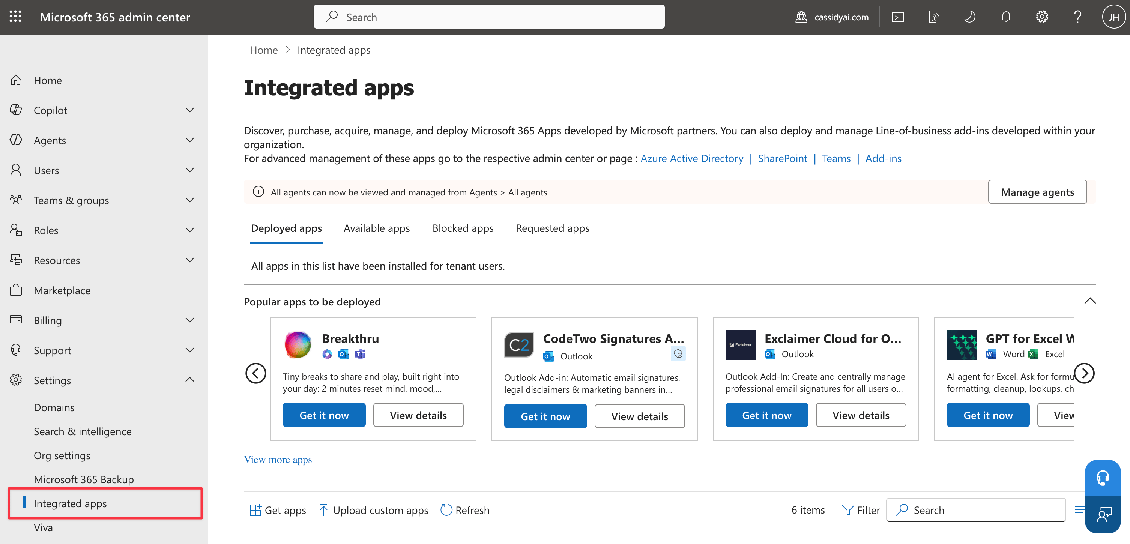
Task: Open JH account avatar menu
Action: click(x=1114, y=17)
